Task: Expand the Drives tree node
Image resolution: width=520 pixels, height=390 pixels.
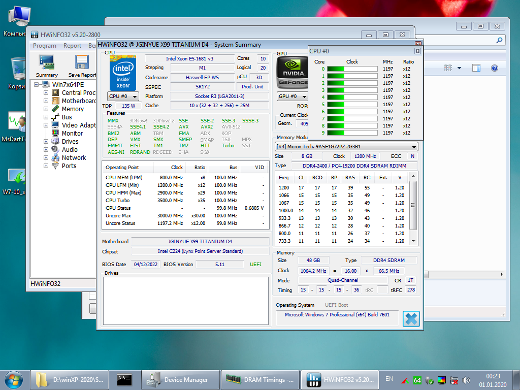Action: pos(46,141)
